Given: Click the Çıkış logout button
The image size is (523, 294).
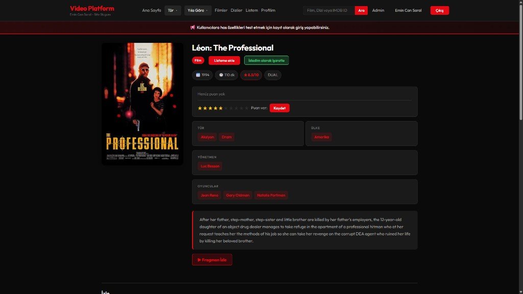Looking at the screenshot, I should click(x=439, y=10).
